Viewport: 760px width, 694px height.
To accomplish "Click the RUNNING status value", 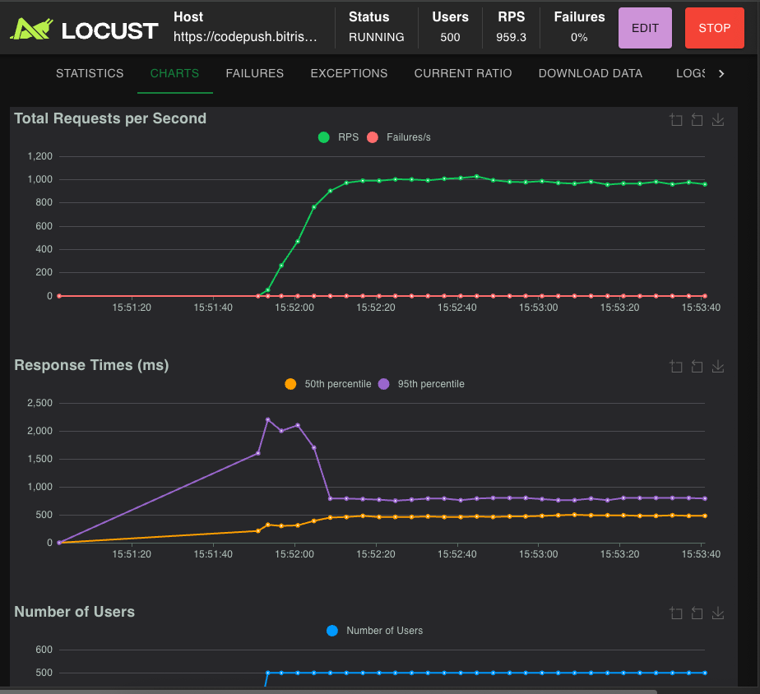I will [376, 37].
